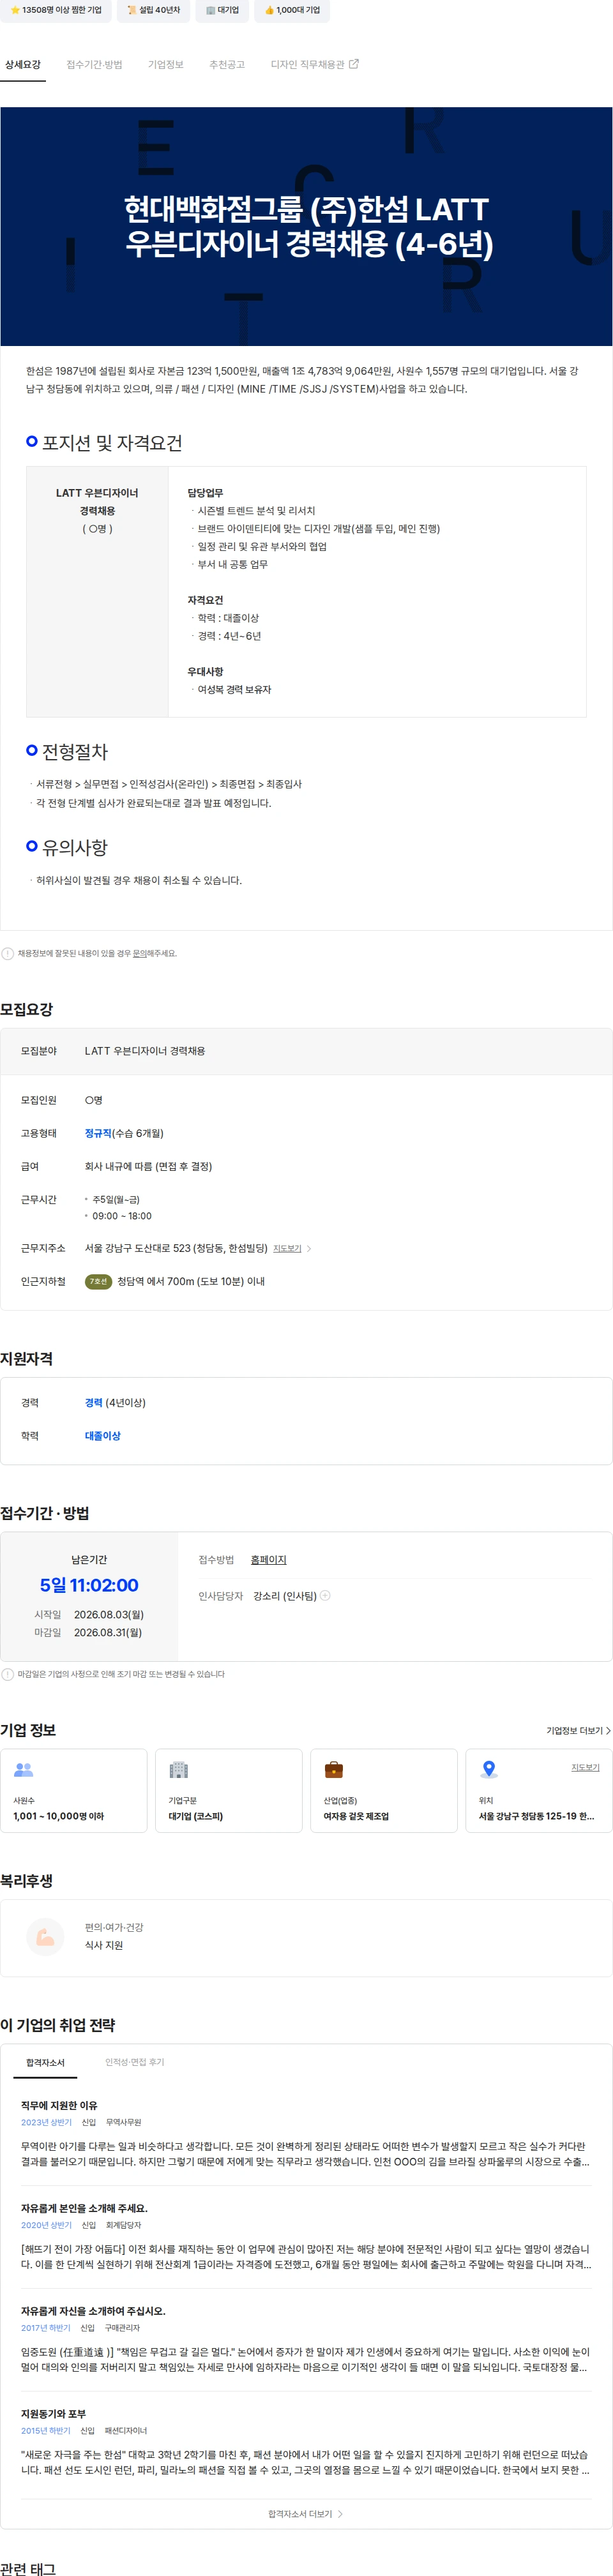Click 합격자소서 더보기 link
The width and height of the screenshot is (613, 2576).
[305, 2514]
